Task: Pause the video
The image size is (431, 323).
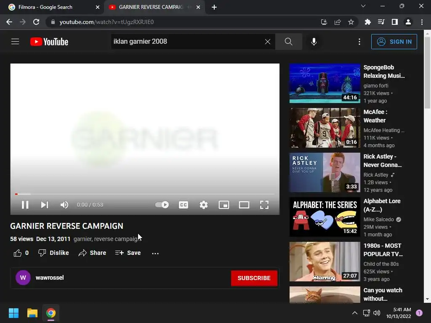Action: (25, 205)
